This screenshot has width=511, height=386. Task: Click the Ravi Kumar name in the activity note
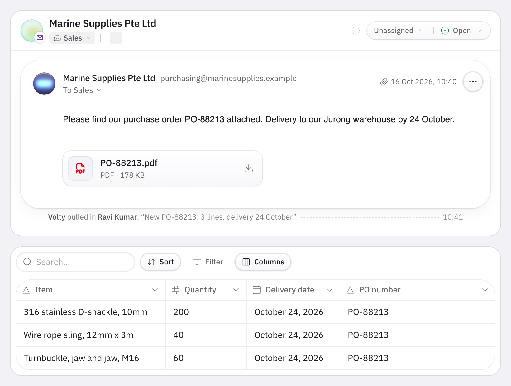click(x=117, y=217)
